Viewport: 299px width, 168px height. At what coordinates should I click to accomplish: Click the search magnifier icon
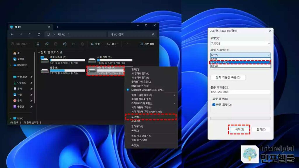pos(153,34)
